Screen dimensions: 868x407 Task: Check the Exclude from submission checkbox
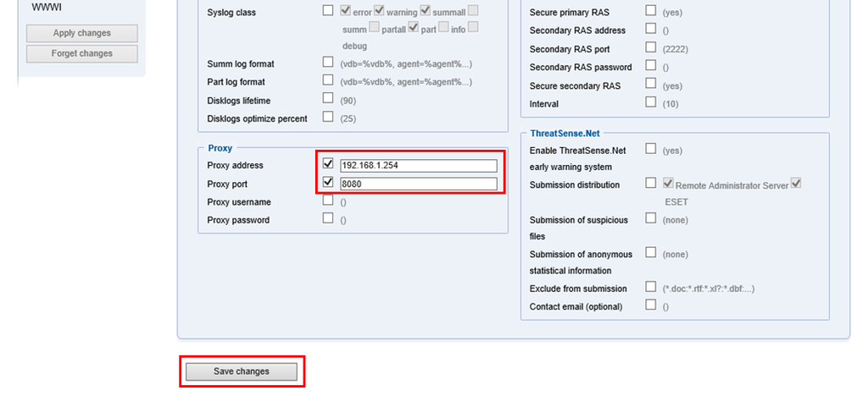(651, 287)
